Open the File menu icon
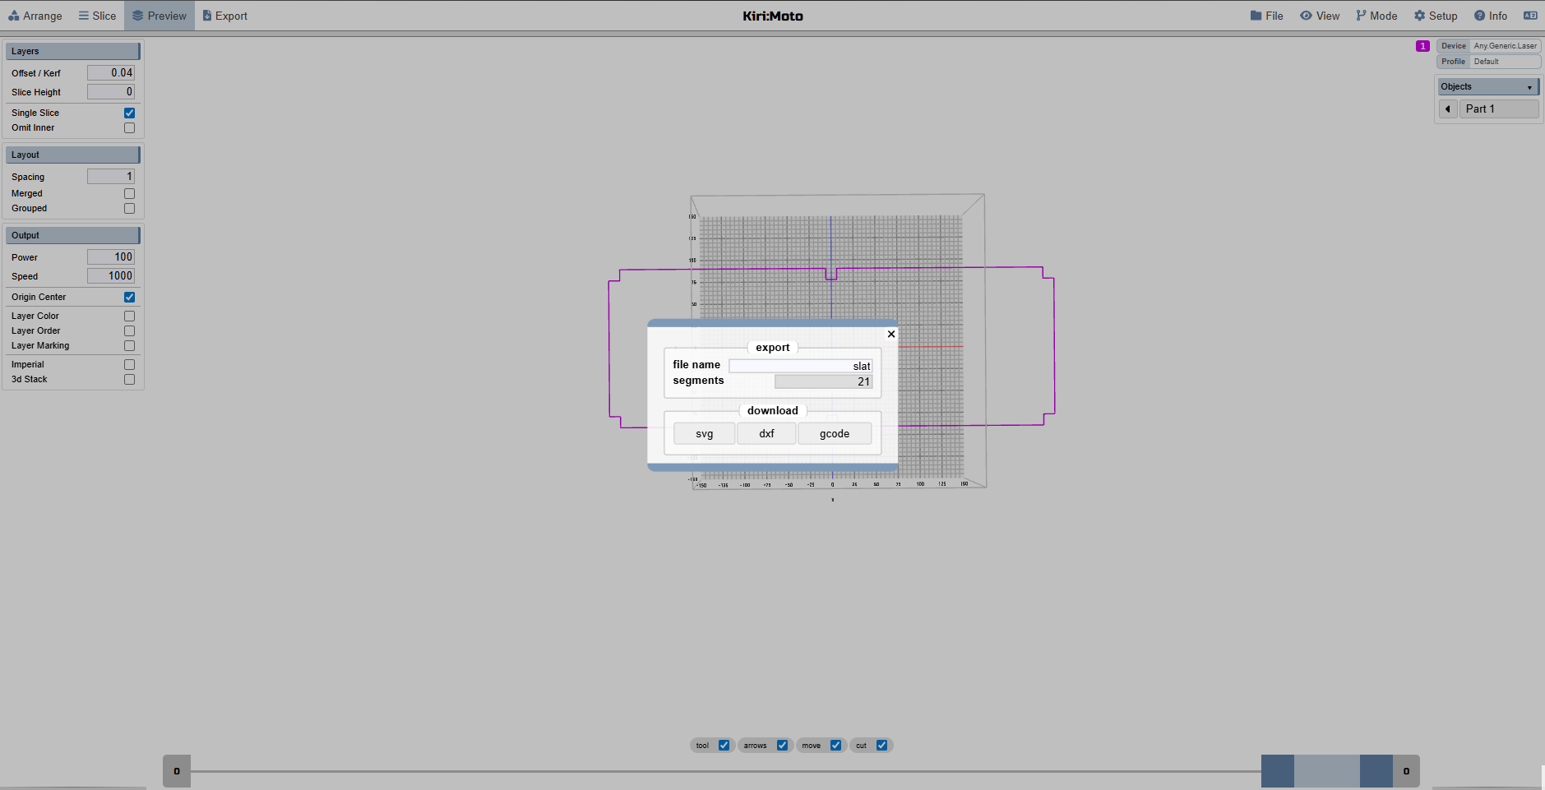Screen dimensions: 1545x790 point(1256,15)
